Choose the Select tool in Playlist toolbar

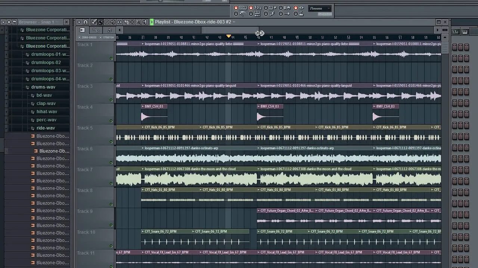tap(132, 22)
